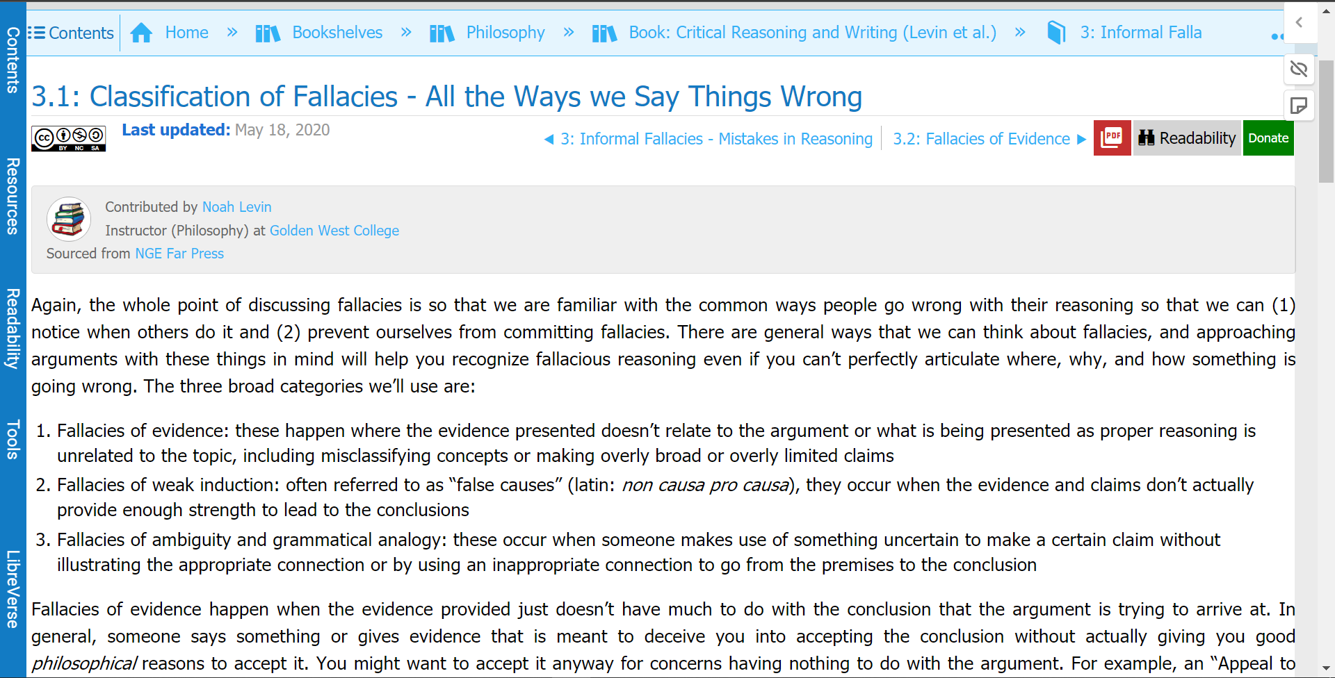Click the sticky note icon on right
The height and width of the screenshot is (678, 1335).
[x=1298, y=106]
